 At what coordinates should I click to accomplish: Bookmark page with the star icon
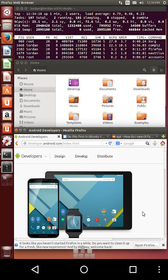coord(102,143)
